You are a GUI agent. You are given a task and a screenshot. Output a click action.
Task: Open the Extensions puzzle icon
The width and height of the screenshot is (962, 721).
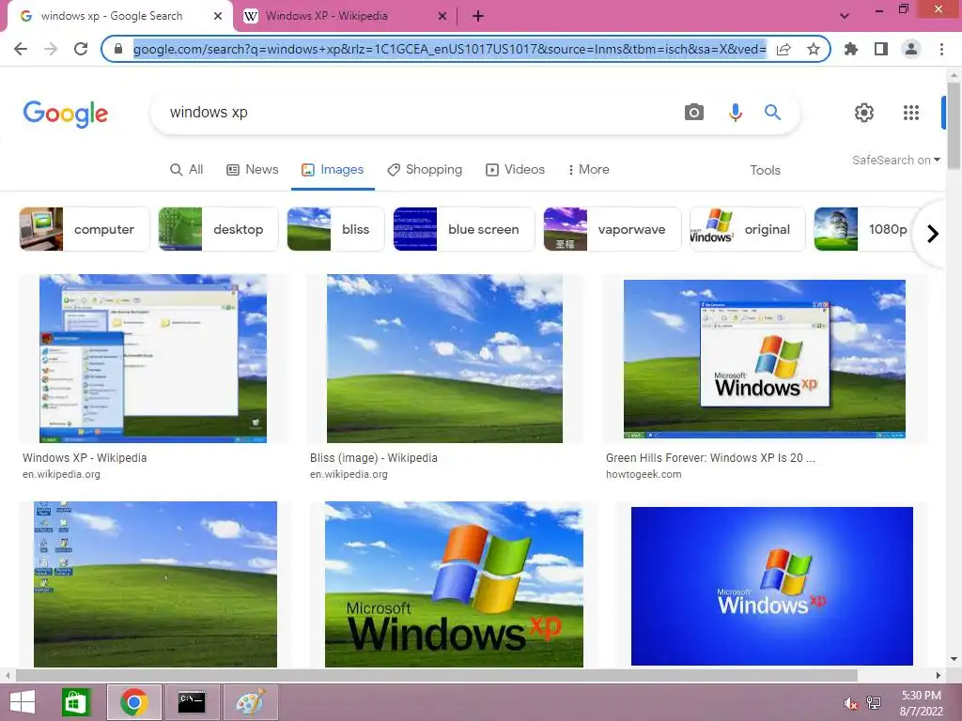[x=851, y=49]
